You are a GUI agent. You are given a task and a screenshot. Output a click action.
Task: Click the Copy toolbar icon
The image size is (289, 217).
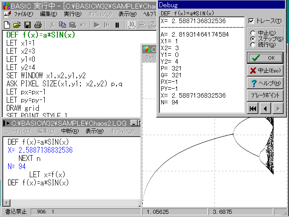click(63, 24)
